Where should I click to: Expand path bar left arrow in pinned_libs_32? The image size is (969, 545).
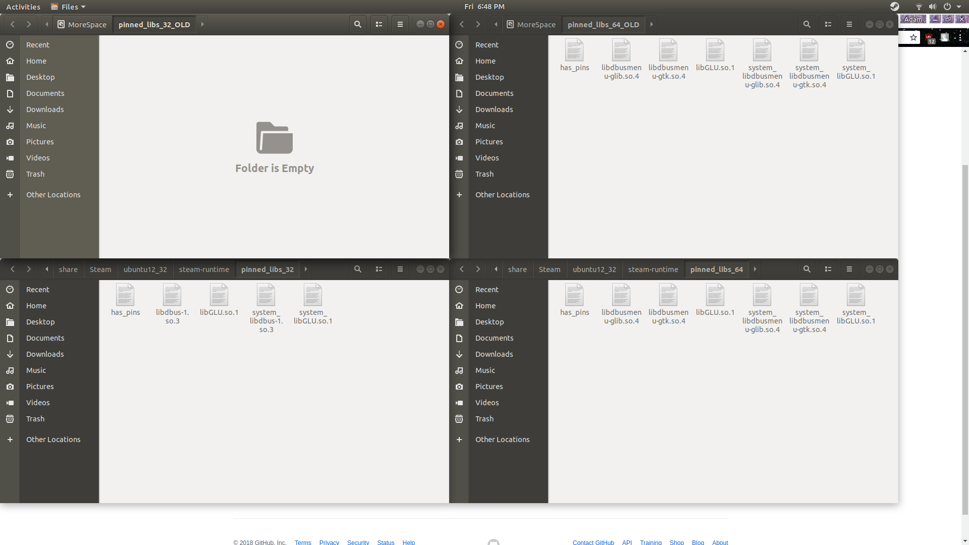[x=47, y=269]
